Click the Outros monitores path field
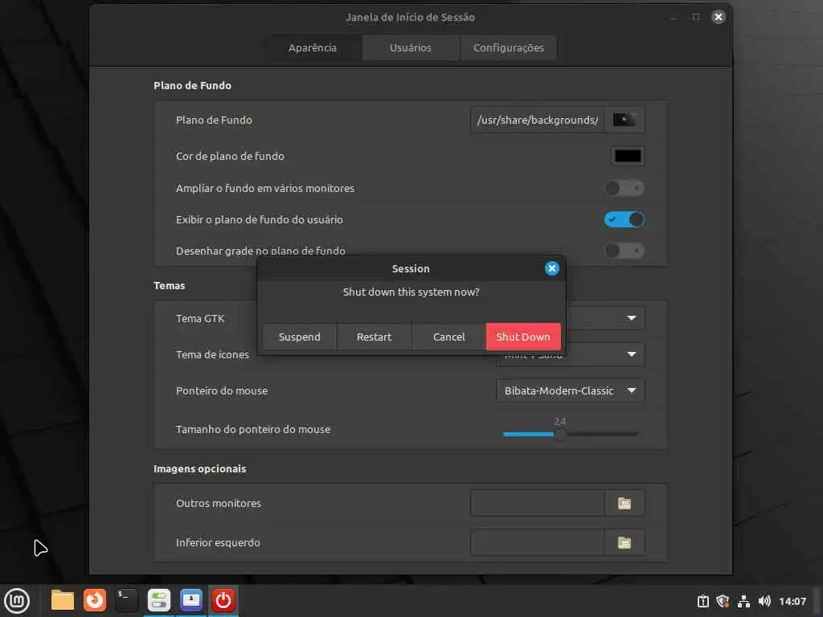 pyautogui.click(x=538, y=503)
